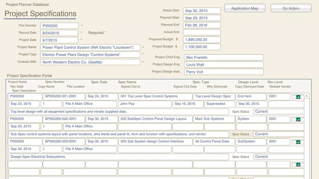Image resolution: width=319 pixels, height=179 pixels.
Task: Click green icon on the empty fourth portal row
Action: click(298, 164)
